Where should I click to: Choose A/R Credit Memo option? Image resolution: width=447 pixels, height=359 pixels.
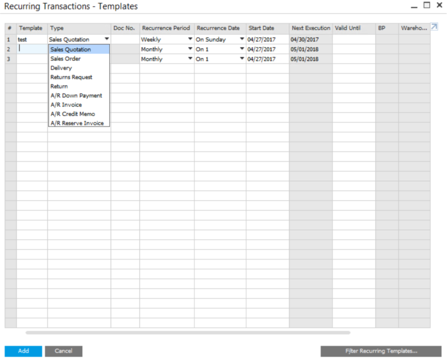click(x=72, y=114)
